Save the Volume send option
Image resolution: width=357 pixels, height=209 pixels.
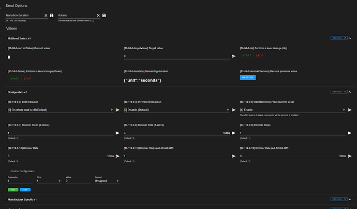point(105,16)
